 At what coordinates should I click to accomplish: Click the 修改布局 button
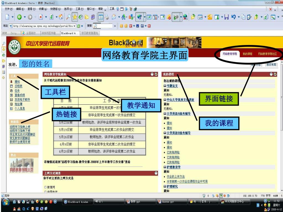coord(271,65)
